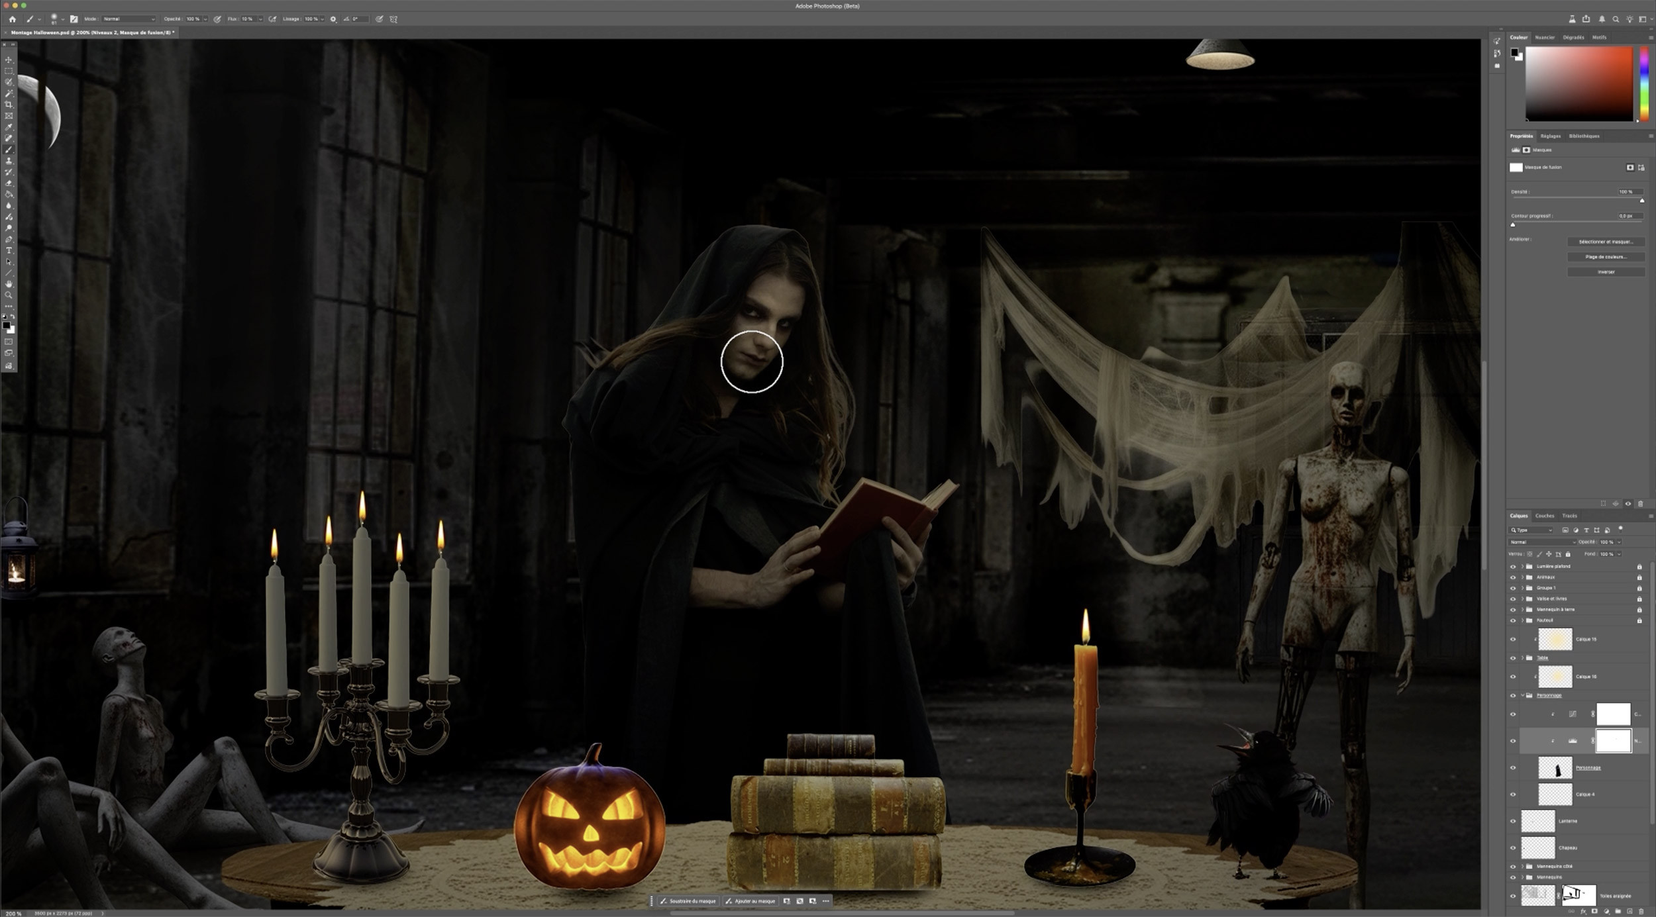
Task: Select the Hand tool
Action: click(9, 284)
